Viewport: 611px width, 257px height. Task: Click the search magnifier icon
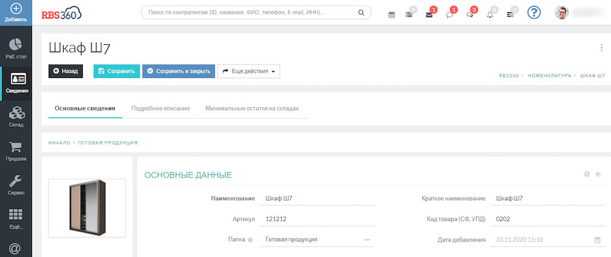tap(361, 12)
